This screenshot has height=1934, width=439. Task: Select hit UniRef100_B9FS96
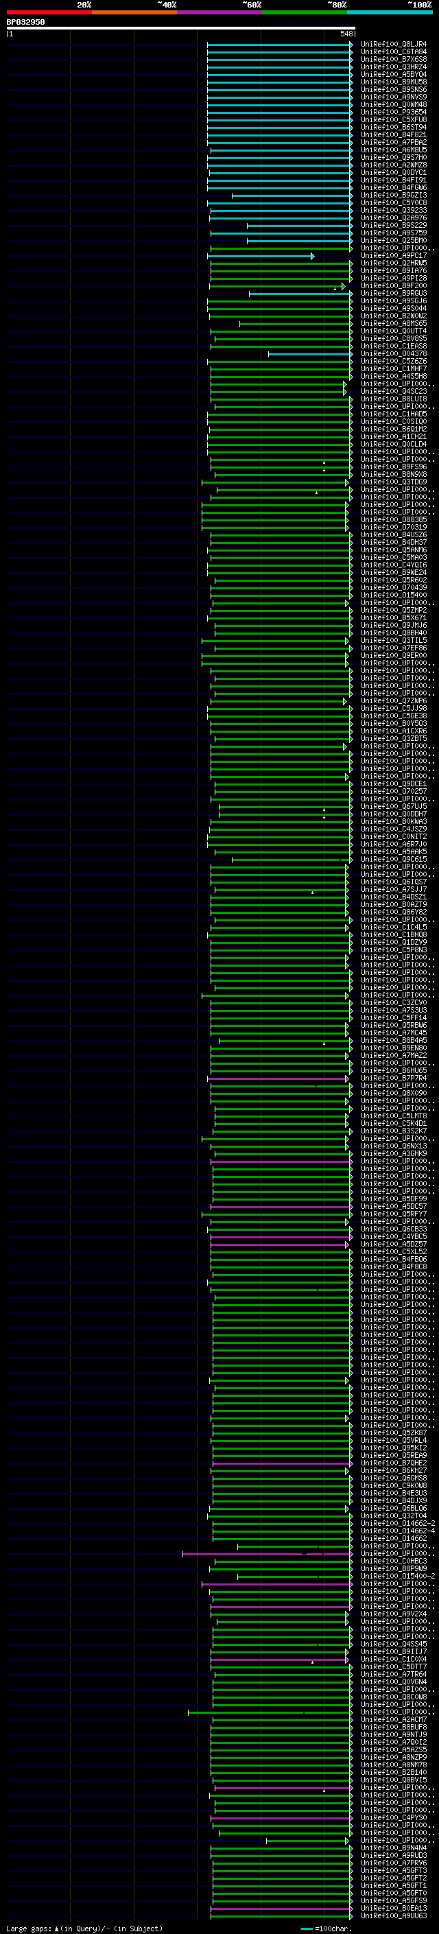click(x=393, y=467)
